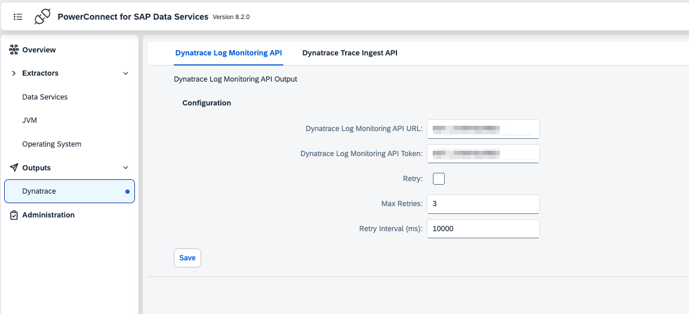Click the hamburger menu list icon

pyautogui.click(x=18, y=17)
